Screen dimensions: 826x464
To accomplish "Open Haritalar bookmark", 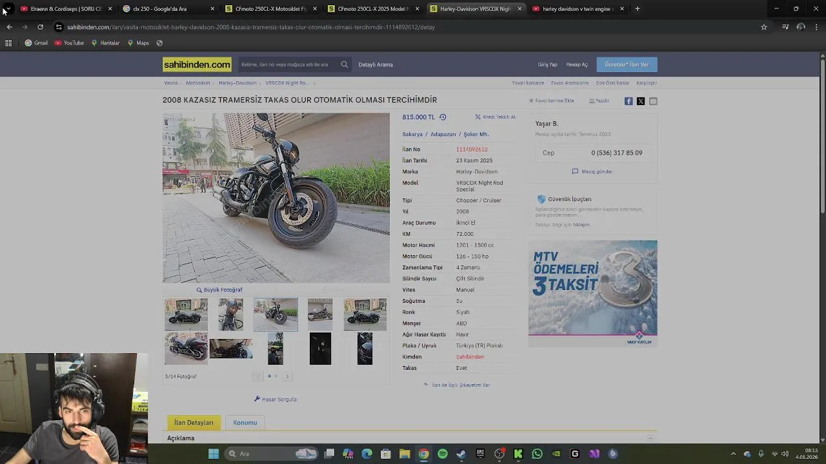I will pos(105,43).
